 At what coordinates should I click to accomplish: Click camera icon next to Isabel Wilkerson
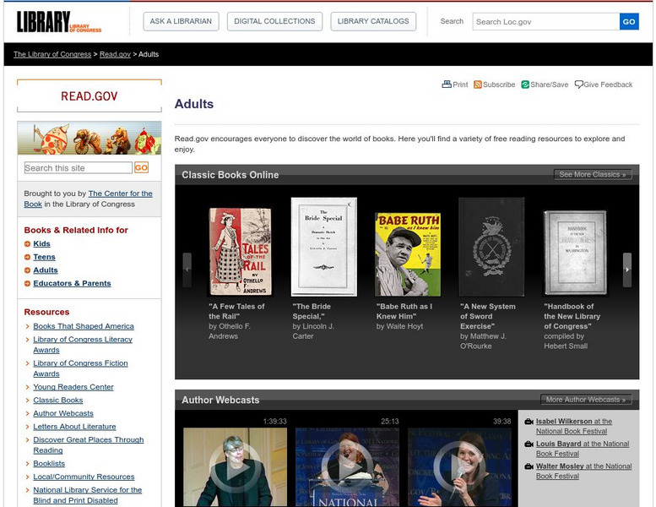pyautogui.click(x=529, y=422)
